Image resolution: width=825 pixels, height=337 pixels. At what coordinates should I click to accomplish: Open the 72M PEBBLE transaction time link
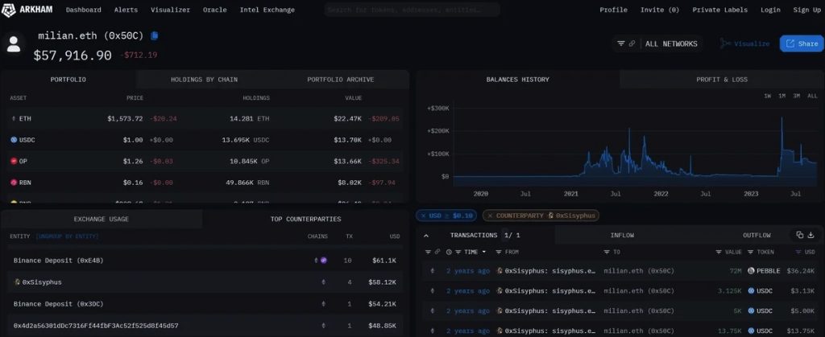[468, 271]
